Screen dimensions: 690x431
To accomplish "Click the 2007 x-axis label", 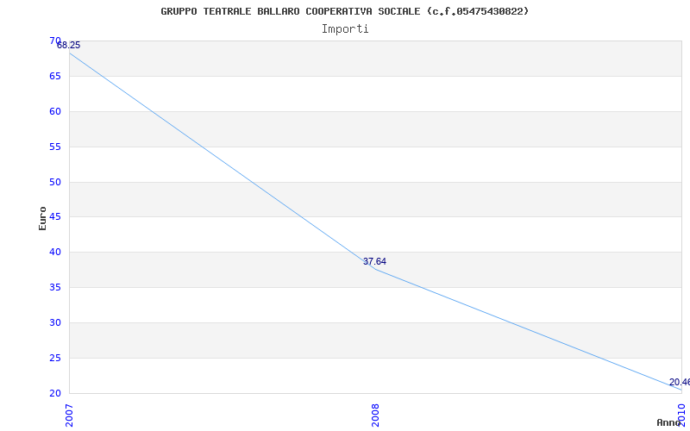I will point(70,415).
